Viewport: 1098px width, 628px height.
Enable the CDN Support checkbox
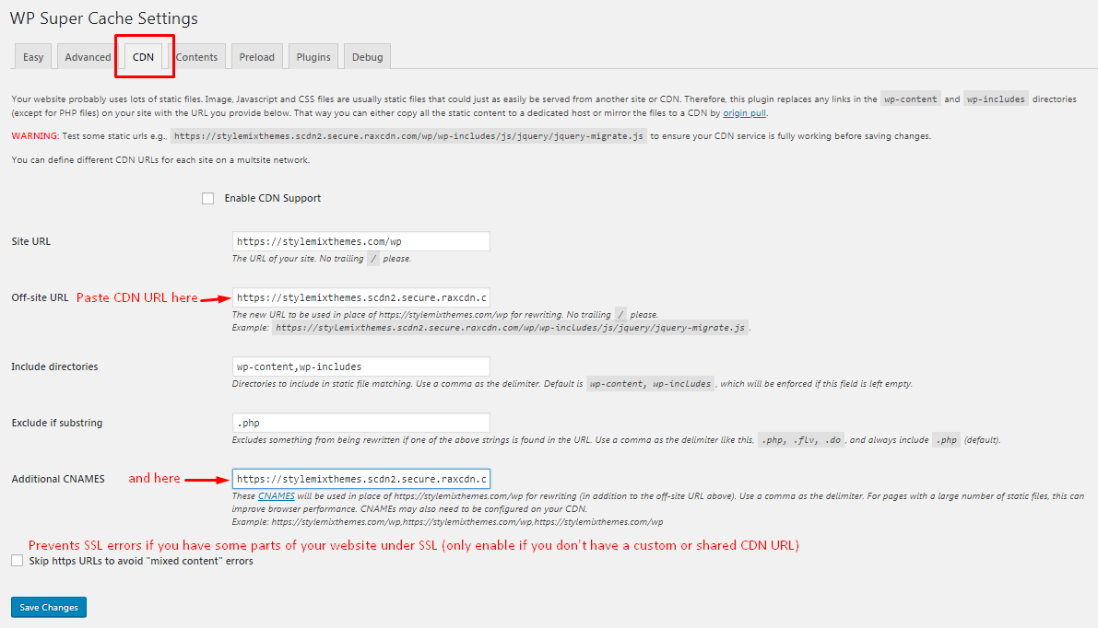[x=207, y=198]
